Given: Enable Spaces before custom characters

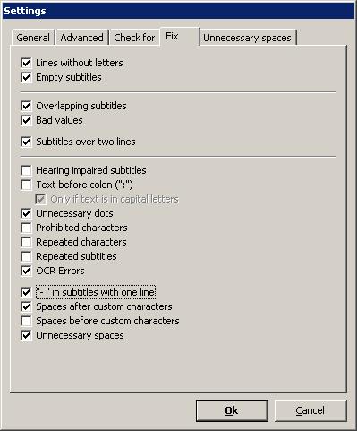Looking at the screenshot, I should [x=26, y=321].
